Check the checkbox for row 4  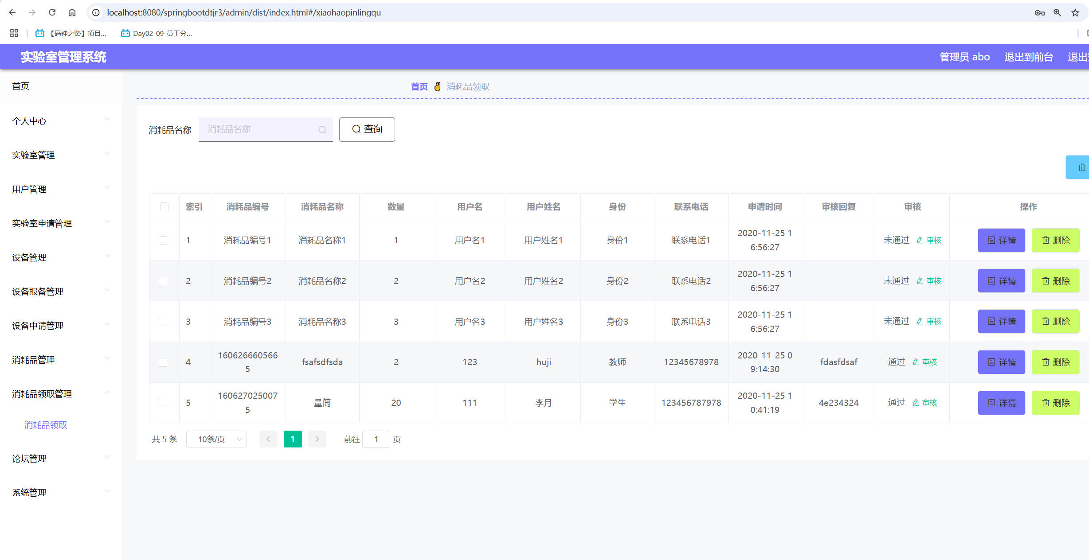pos(163,362)
